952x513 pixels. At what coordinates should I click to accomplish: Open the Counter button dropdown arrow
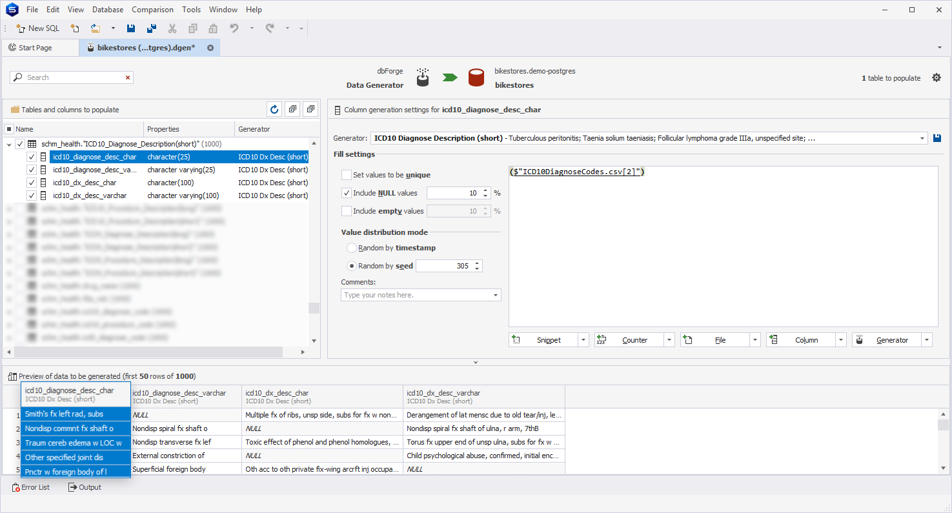[x=669, y=340]
